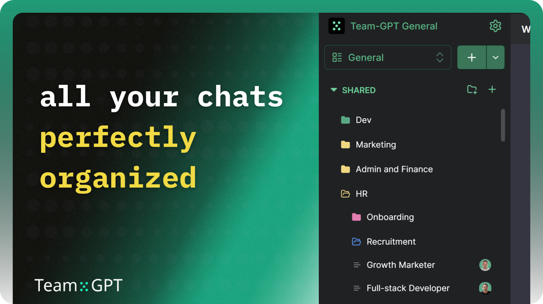543x304 pixels.
Task: Expand the dropdown arrow next to plus button
Action: pos(495,58)
